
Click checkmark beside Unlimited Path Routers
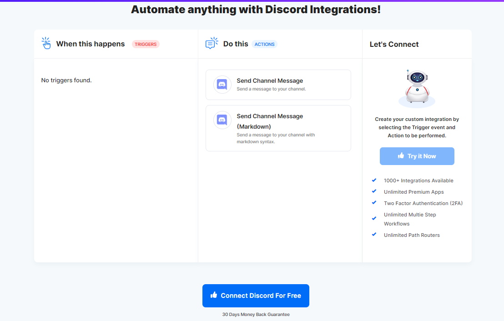click(x=374, y=234)
